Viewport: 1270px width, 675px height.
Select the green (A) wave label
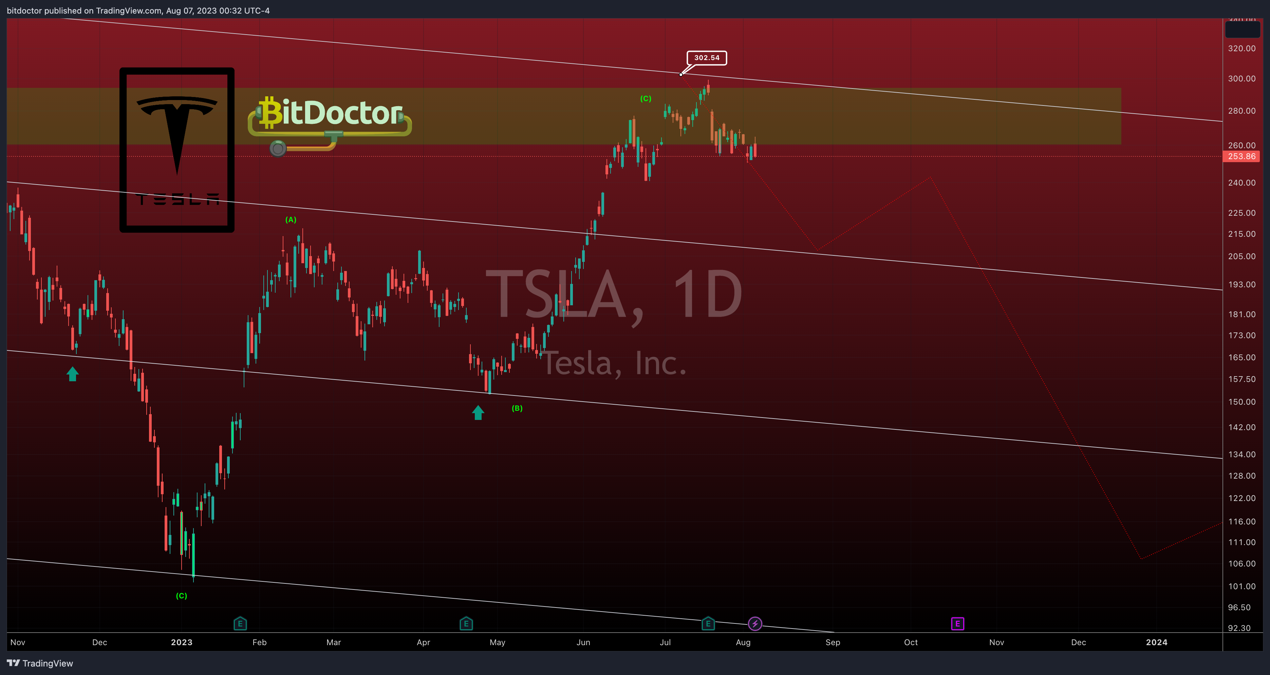pyautogui.click(x=291, y=220)
